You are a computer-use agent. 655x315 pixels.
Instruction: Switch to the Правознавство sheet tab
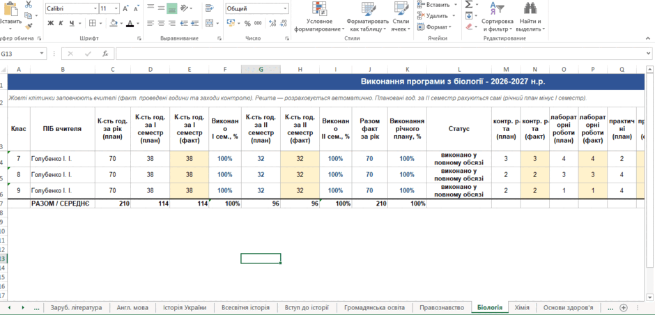click(442, 307)
